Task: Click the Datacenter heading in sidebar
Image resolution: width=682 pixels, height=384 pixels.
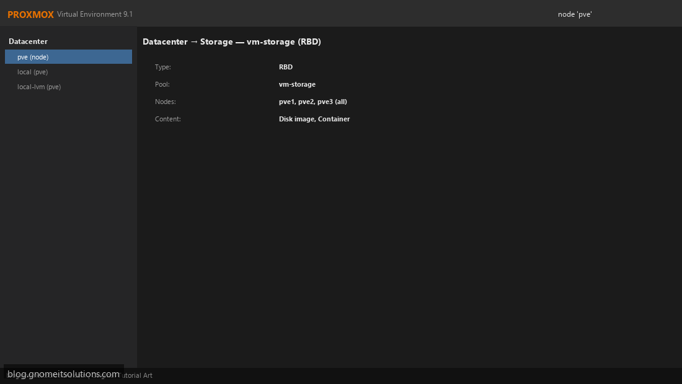Action: pyautogui.click(x=29, y=41)
